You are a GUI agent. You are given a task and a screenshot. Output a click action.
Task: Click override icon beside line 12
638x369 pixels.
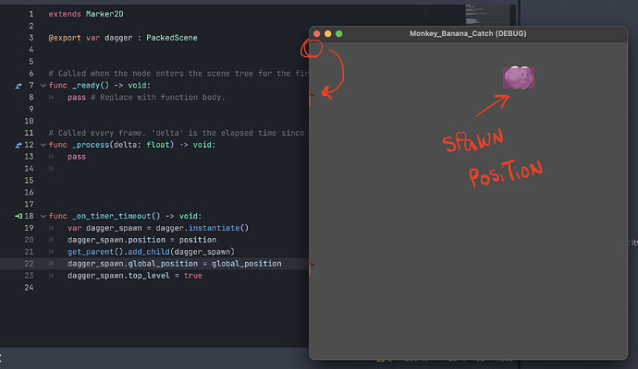coord(18,145)
